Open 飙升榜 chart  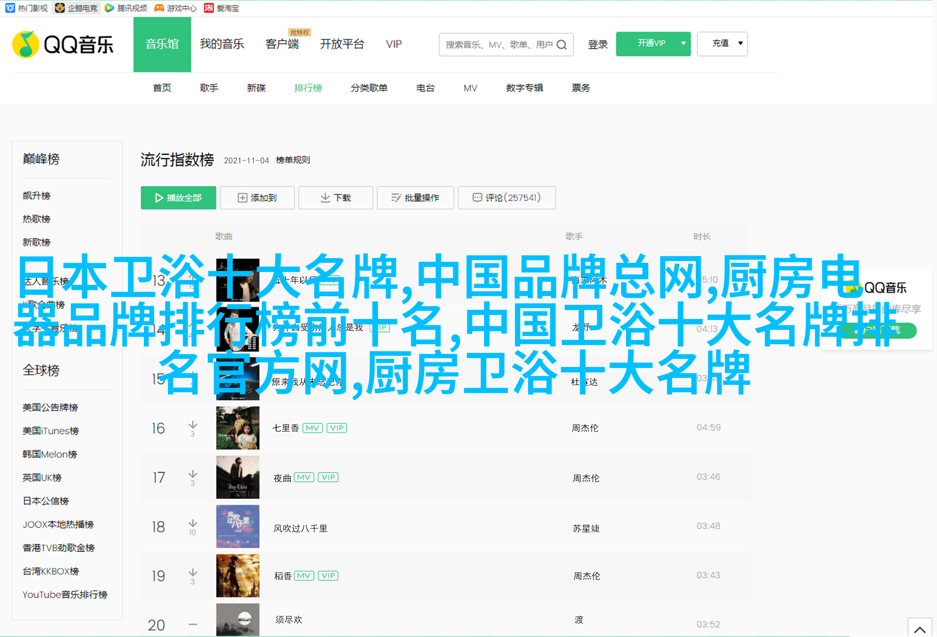click(x=37, y=196)
